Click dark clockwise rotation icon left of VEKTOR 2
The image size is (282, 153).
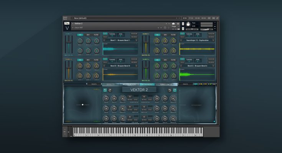pos(110,90)
